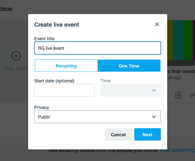Close the Create live event dialog
This screenshot has height=161, width=195.
click(157, 24)
